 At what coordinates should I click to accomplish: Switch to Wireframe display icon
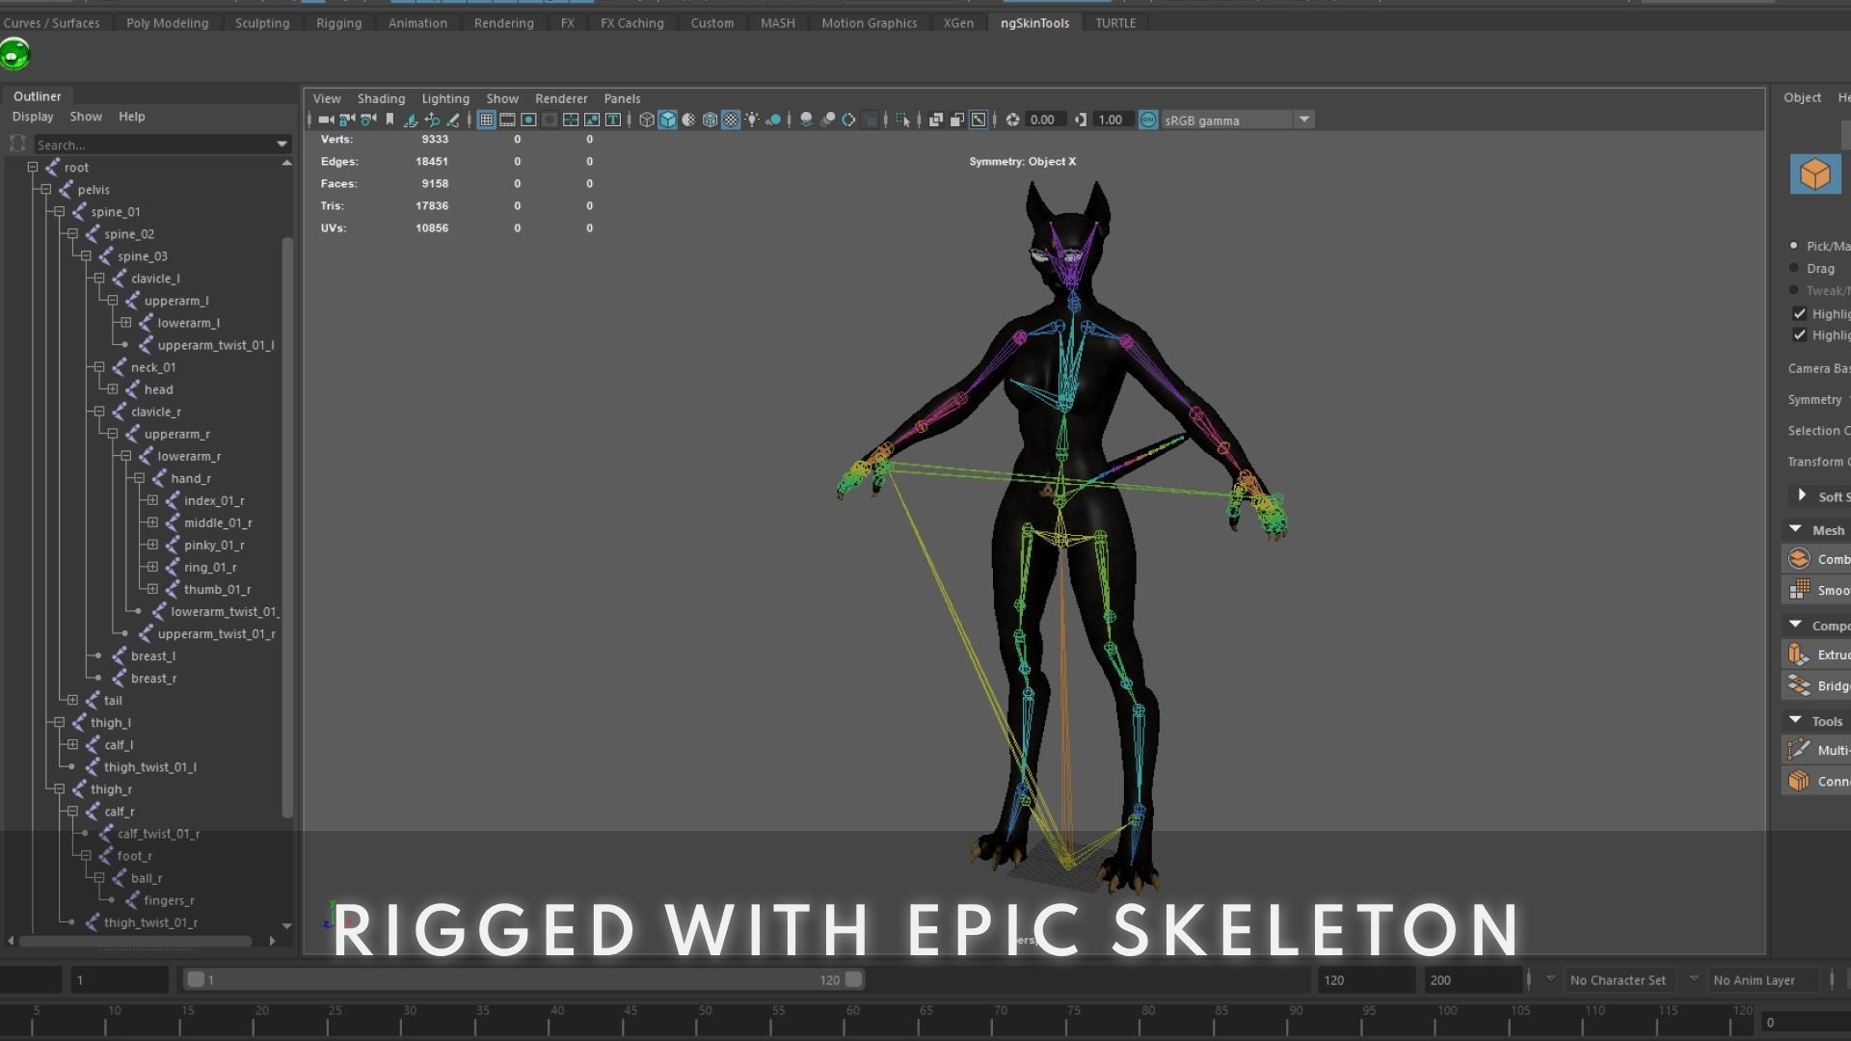(x=646, y=120)
